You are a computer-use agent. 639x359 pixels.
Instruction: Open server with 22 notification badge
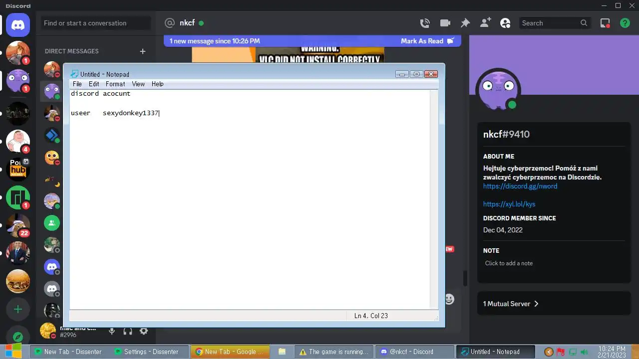click(18, 226)
